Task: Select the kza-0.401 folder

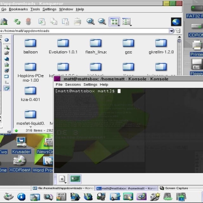Action: pos(30,94)
